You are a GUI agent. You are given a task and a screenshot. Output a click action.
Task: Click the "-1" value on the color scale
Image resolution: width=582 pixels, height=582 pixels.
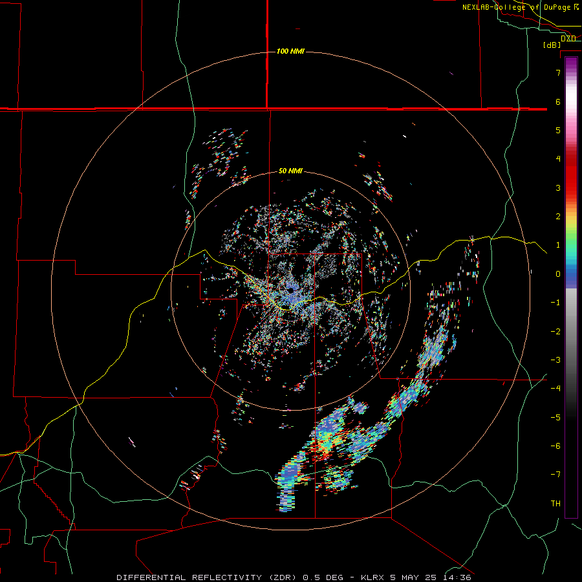point(555,303)
